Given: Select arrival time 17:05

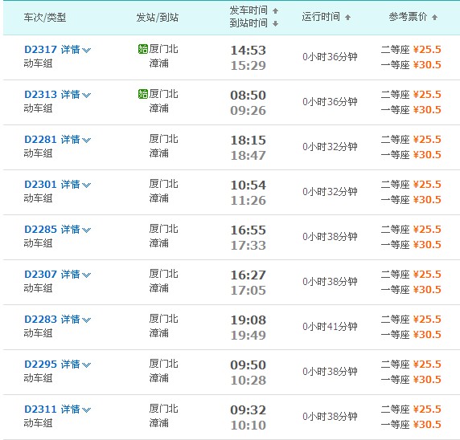Looking at the screenshot, I should click(x=248, y=291).
